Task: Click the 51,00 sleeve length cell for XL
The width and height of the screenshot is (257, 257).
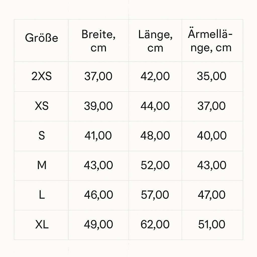Action: 212,224
